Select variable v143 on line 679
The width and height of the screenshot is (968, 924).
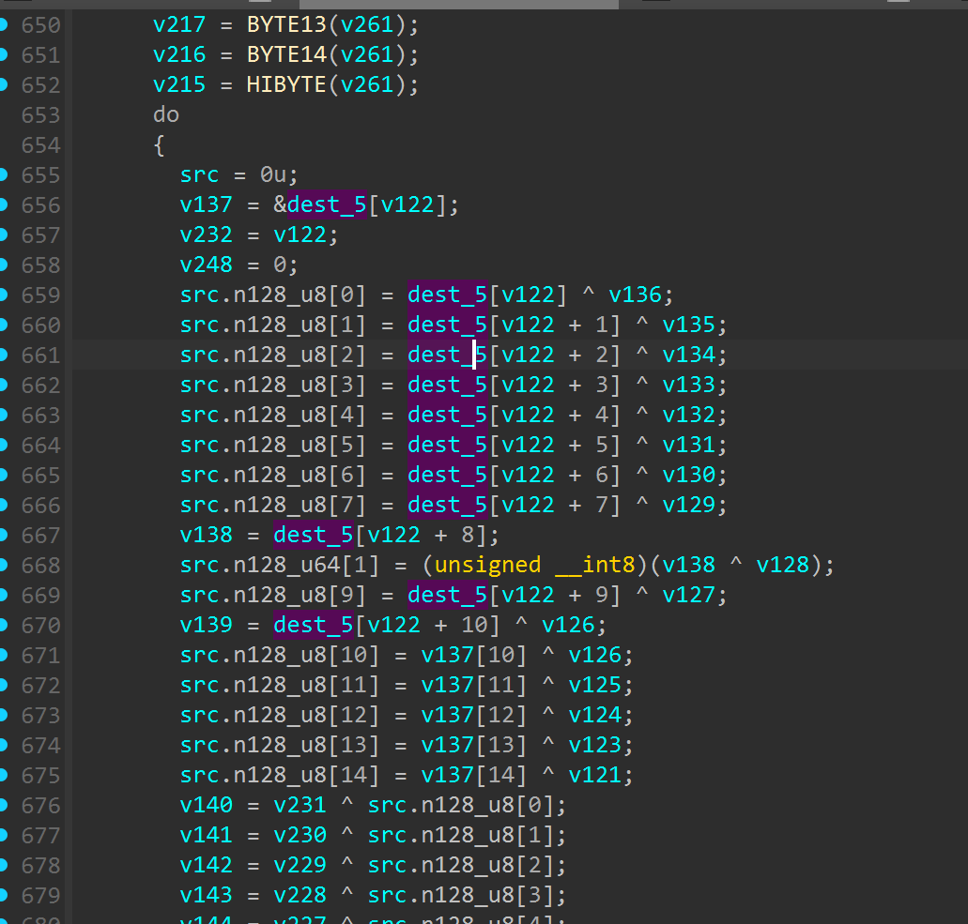click(207, 895)
